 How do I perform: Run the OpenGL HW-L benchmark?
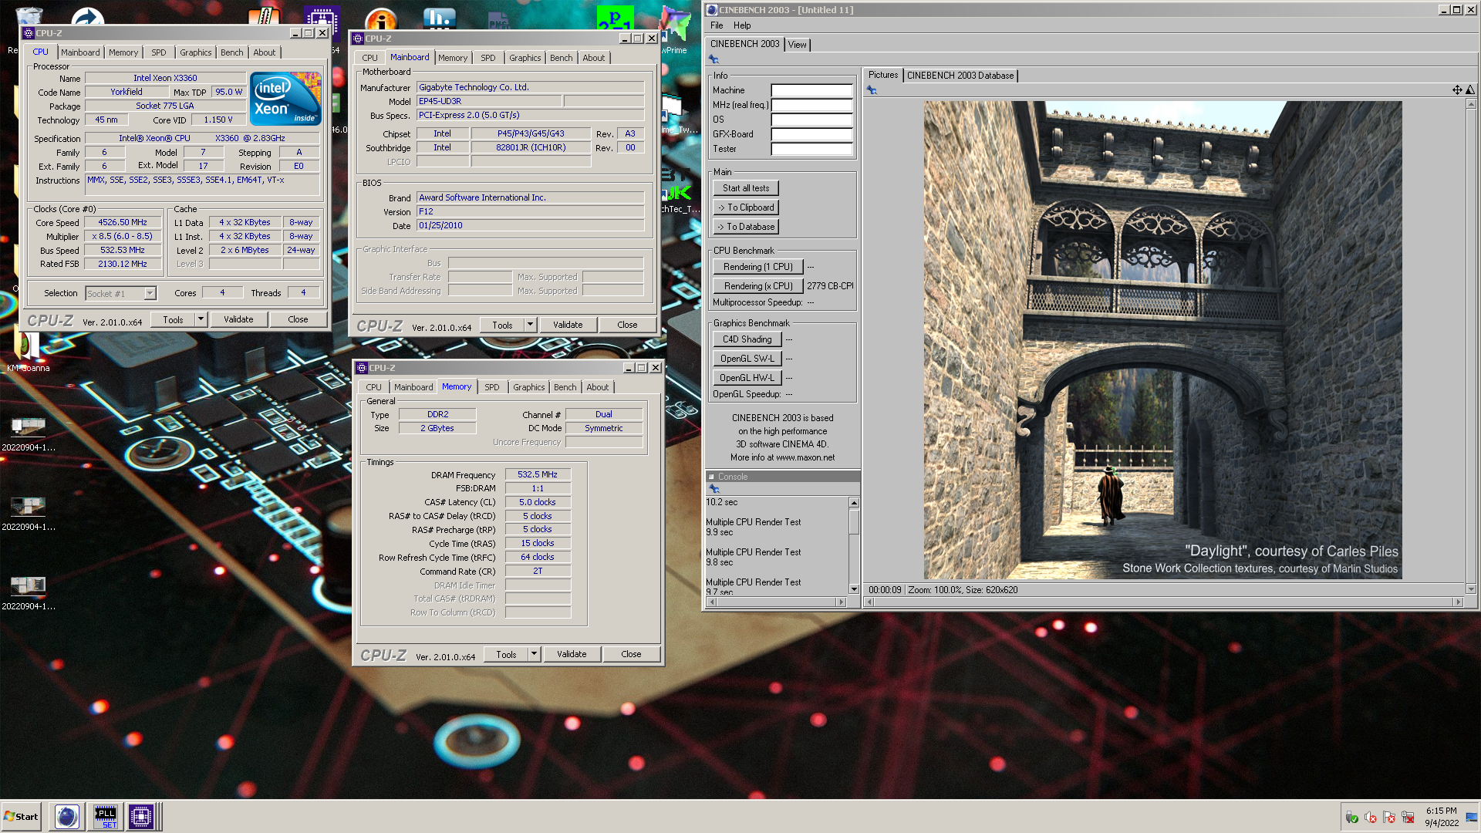tap(747, 378)
